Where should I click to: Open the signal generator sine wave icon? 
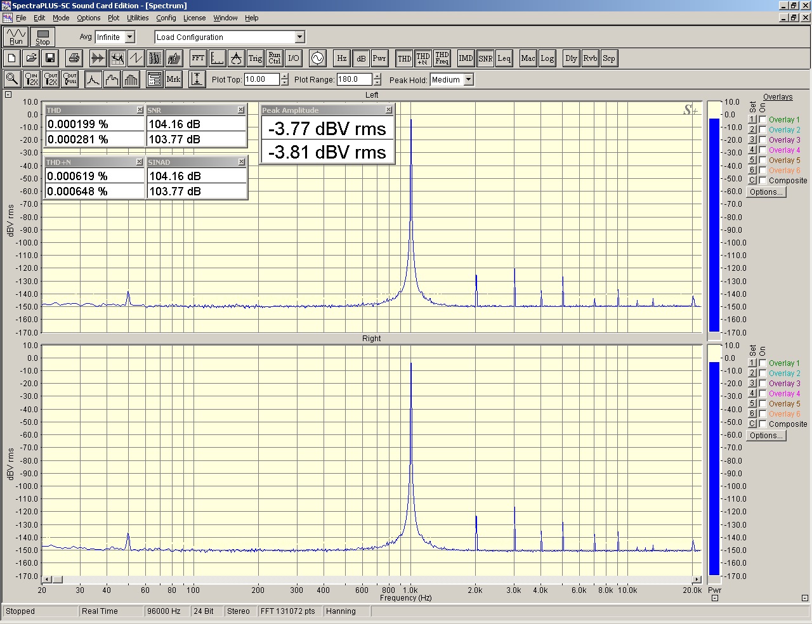[317, 58]
